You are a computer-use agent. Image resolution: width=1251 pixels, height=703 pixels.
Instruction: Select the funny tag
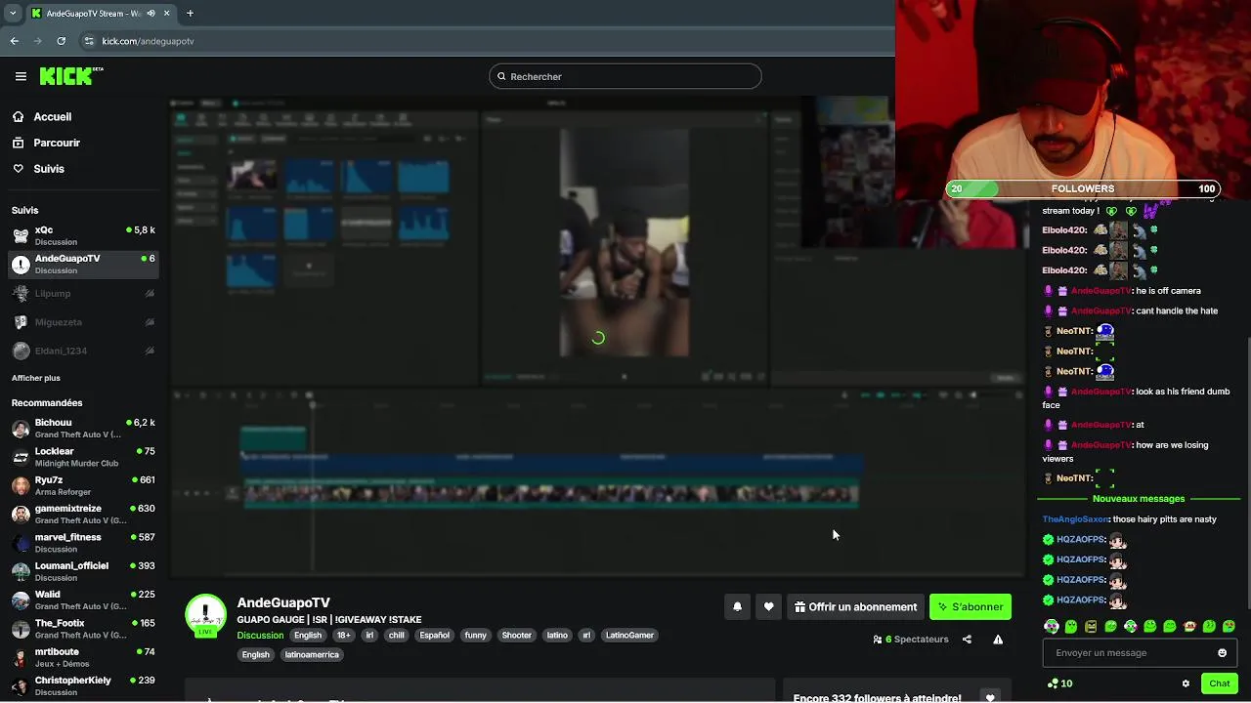click(475, 636)
